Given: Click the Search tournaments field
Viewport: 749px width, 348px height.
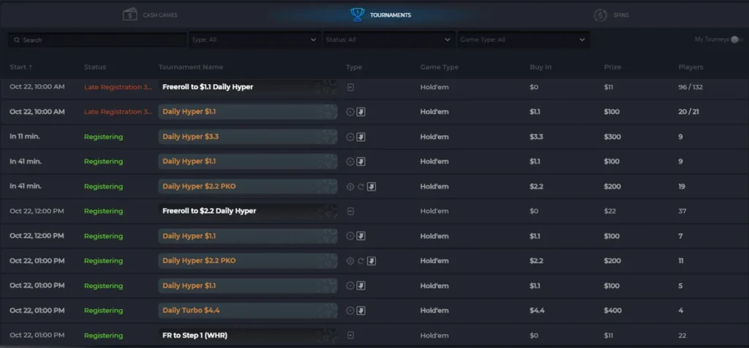Looking at the screenshot, I should pos(97,40).
